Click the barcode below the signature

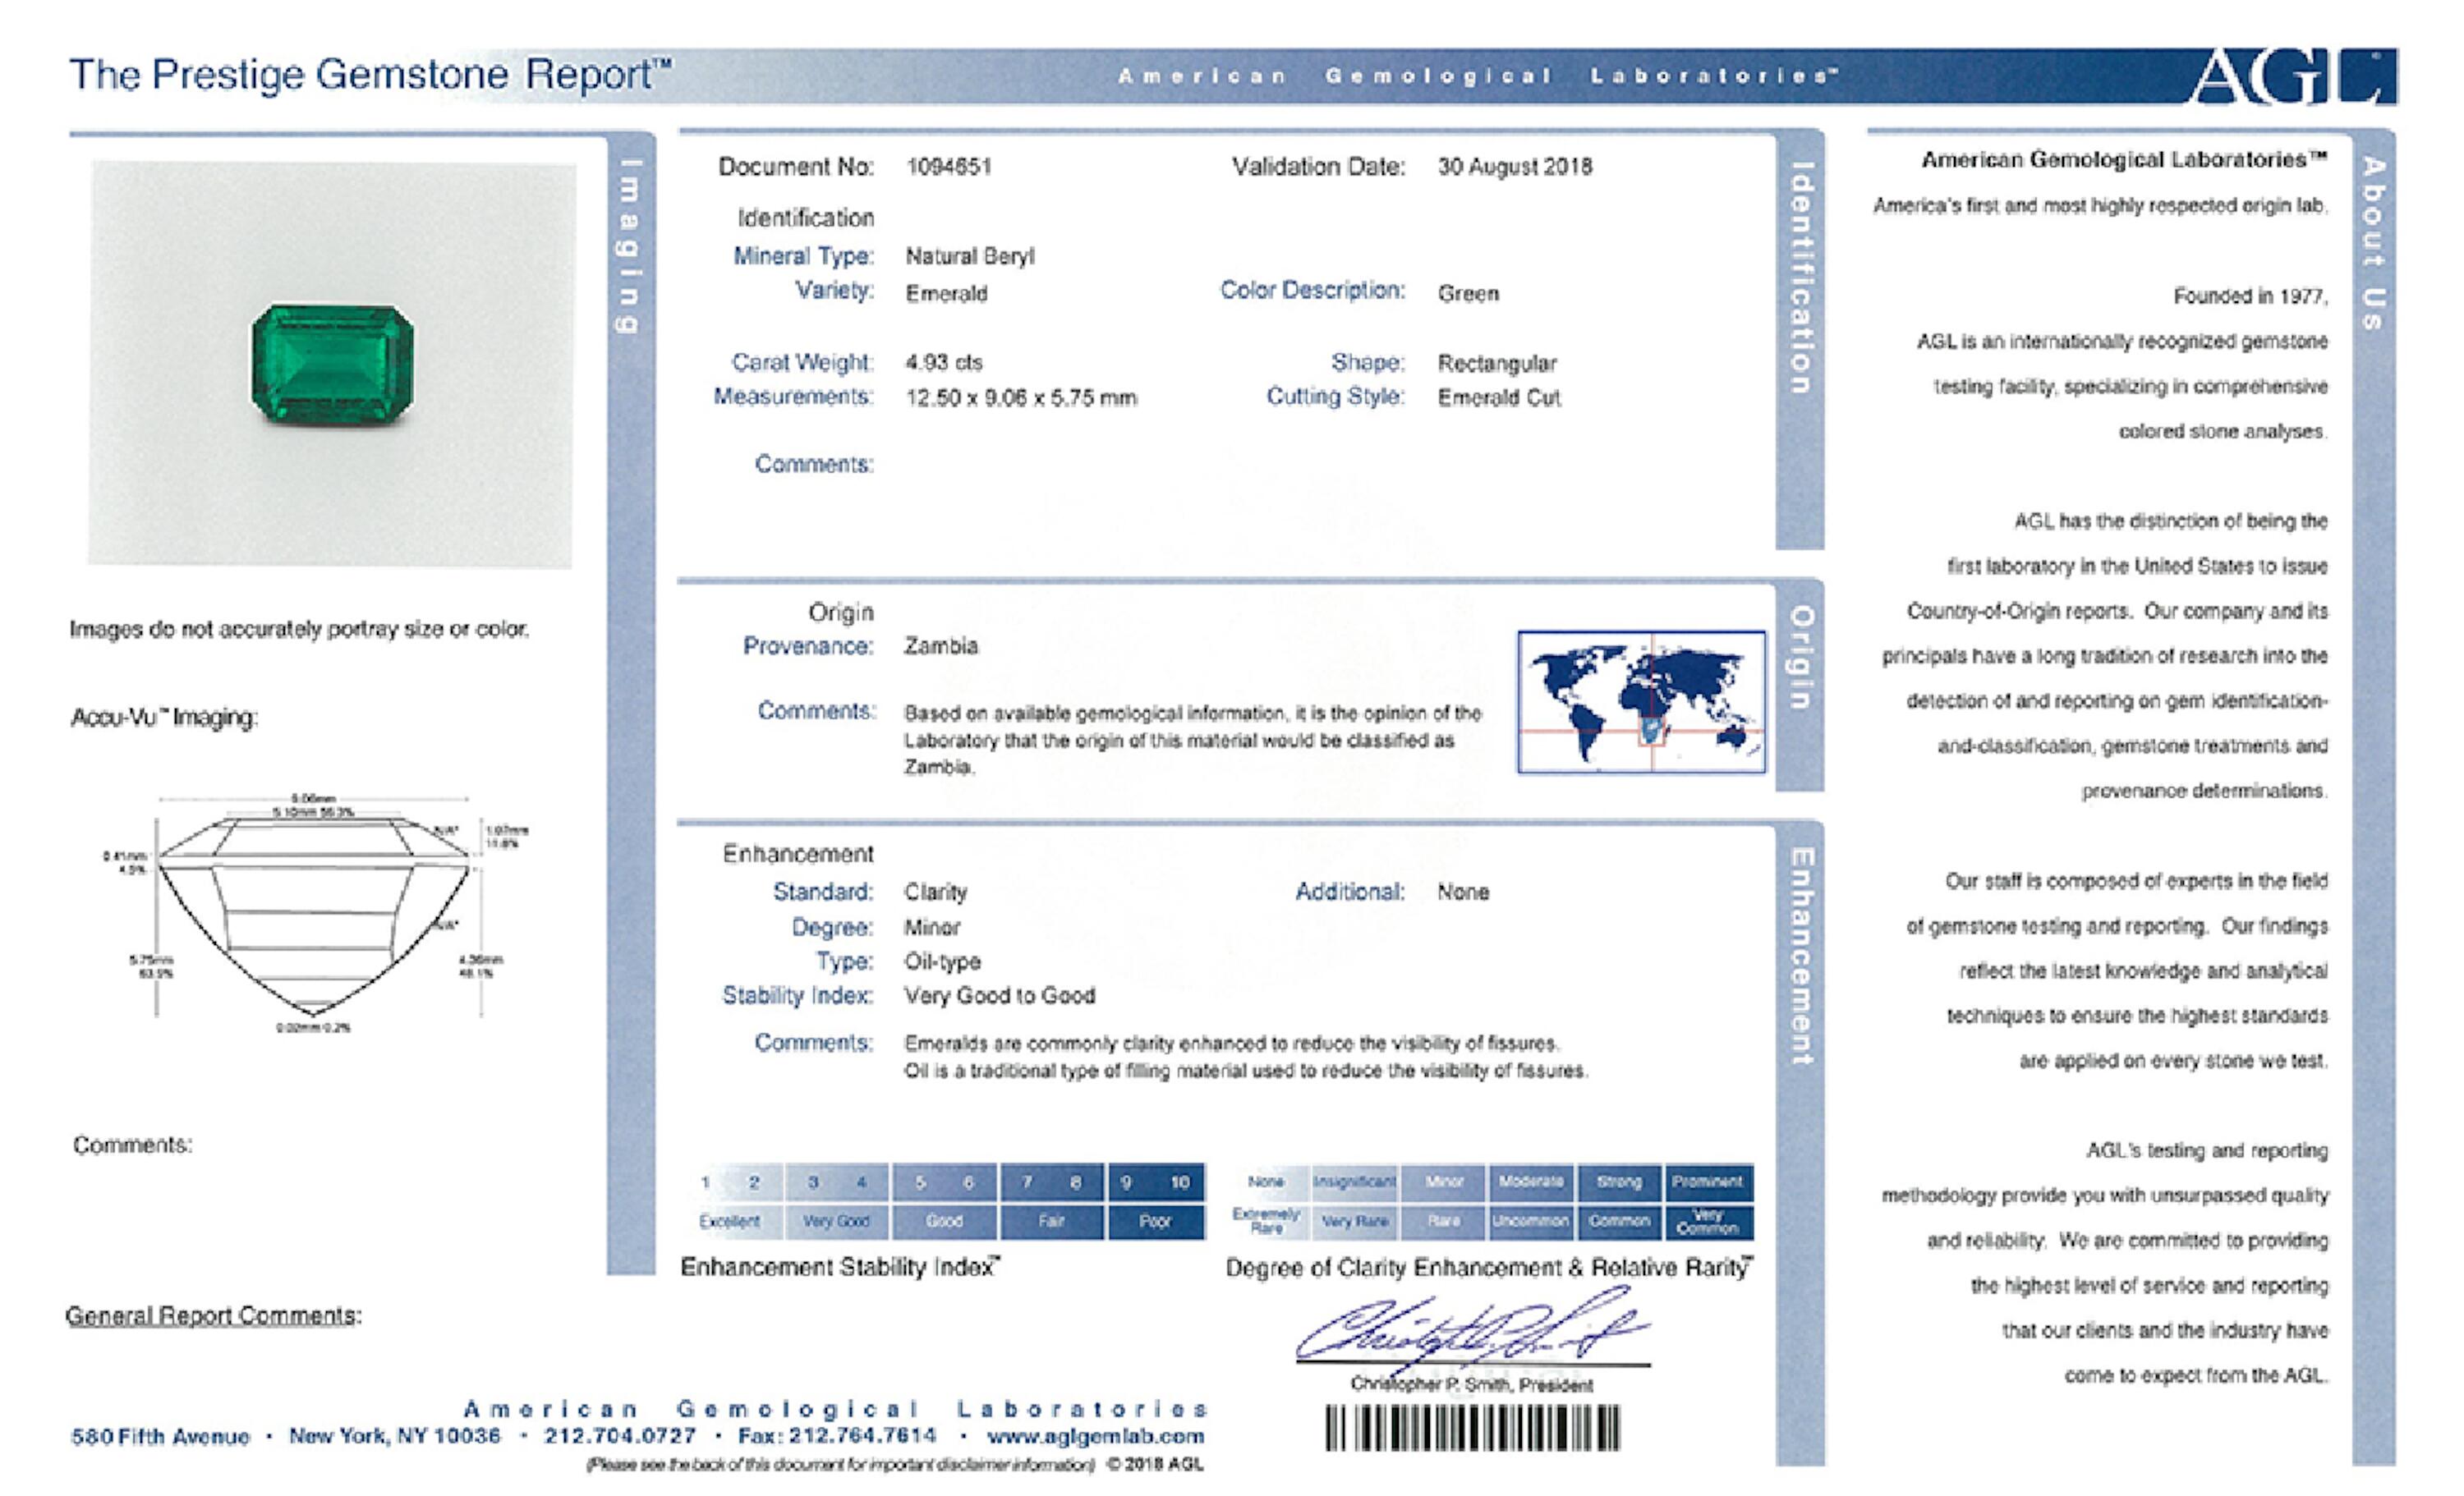tap(1472, 1428)
